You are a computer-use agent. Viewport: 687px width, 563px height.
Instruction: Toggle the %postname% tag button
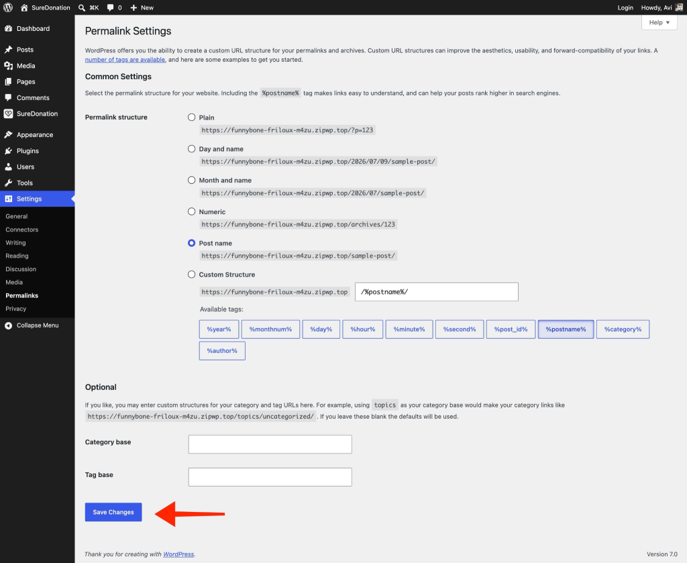(x=566, y=329)
